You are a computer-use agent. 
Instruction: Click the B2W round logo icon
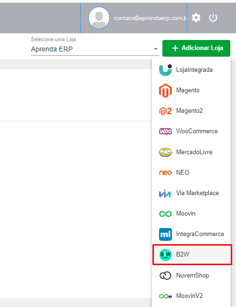165,255
